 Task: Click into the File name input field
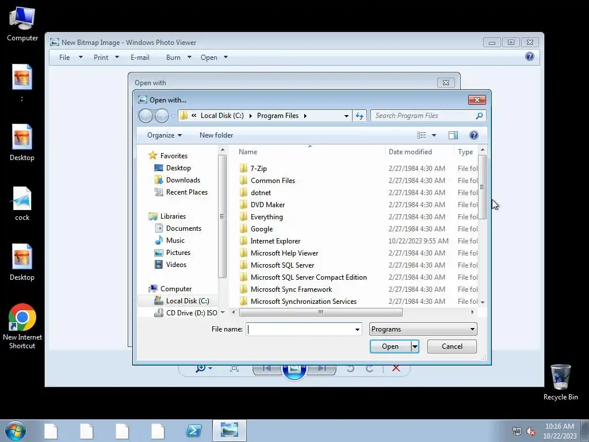[300, 330]
